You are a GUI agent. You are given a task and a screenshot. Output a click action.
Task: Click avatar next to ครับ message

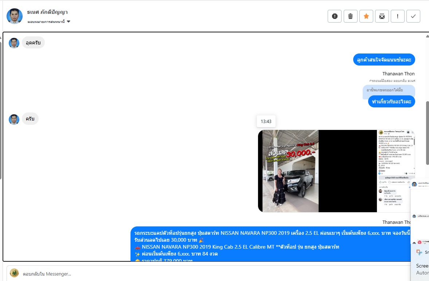coord(14,119)
